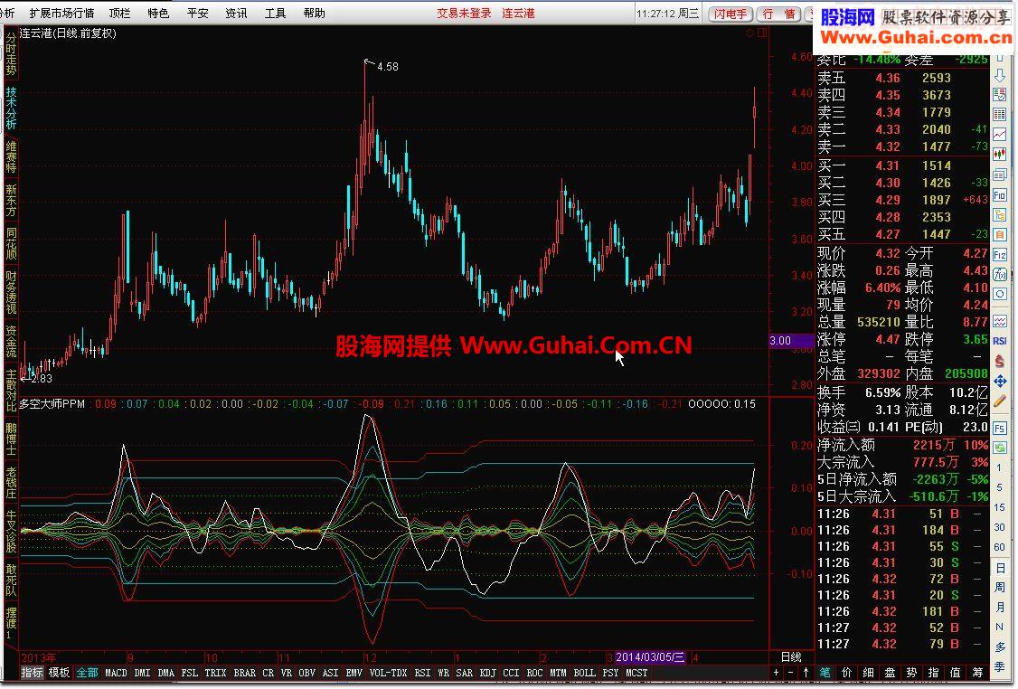1018x689 pixels.
Task: Open the RSI indicator icon in right toolbar
Action: [x=1000, y=340]
